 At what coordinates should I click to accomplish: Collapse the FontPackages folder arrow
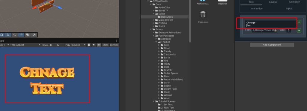point(154,36)
